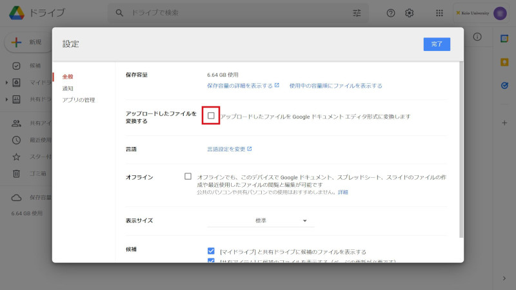The height and width of the screenshot is (290, 516).
Task: Enable converting uploads to Google Docs format
Action: tap(211, 116)
